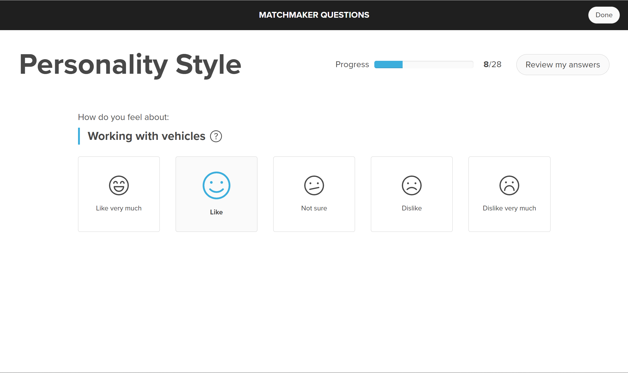This screenshot has width=628, height=373.
Task: Choose the Dislike option card
Action: coord(412,194)
